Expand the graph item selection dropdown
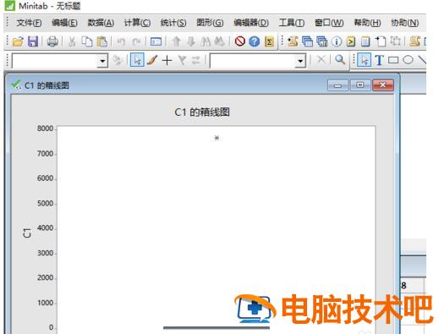Screen dimensions: 439x334 (x=102, y=61)
